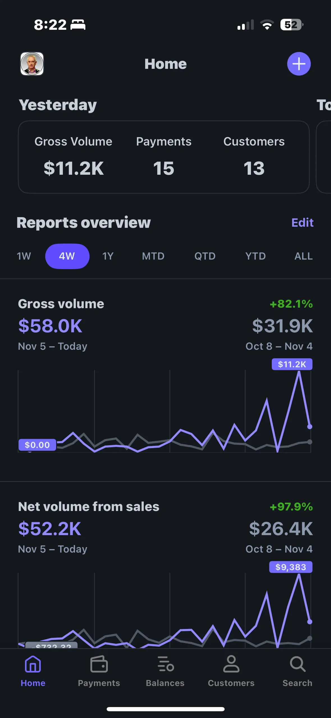Select the 4W time range
Viewport: 331px width, 718px height.
(x=67, y=256)
